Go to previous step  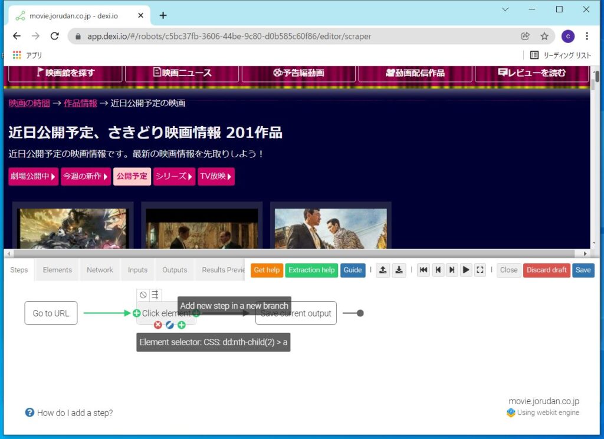tap(438, 270)
